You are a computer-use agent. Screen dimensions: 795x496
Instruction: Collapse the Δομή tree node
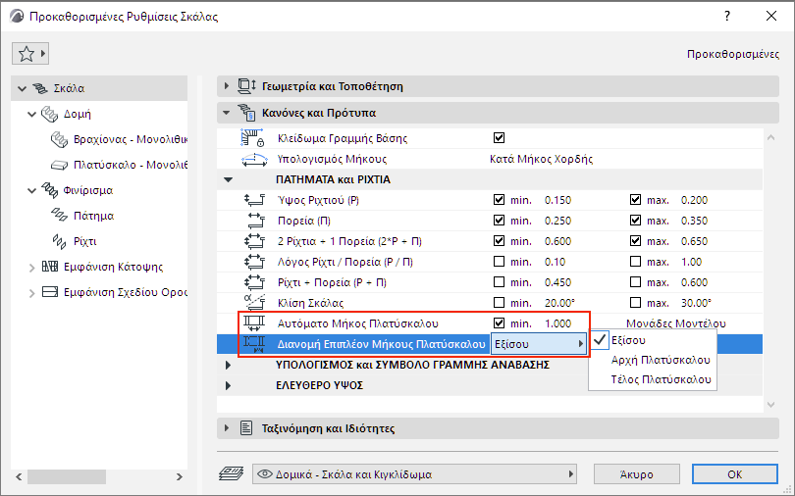(31, 115)
